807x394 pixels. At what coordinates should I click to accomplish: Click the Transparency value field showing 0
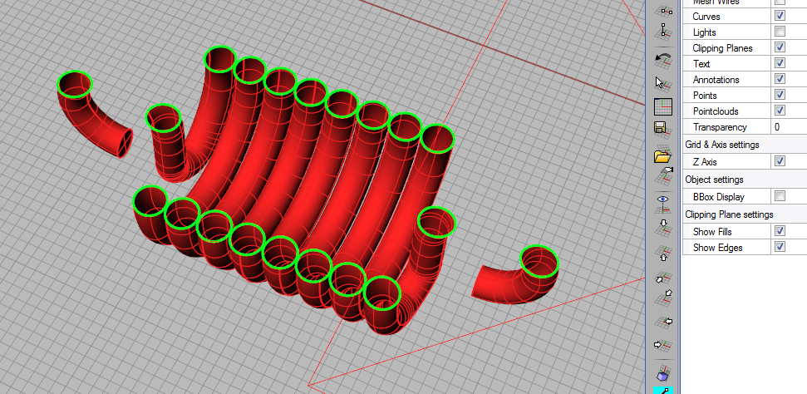tap(789, 126)
